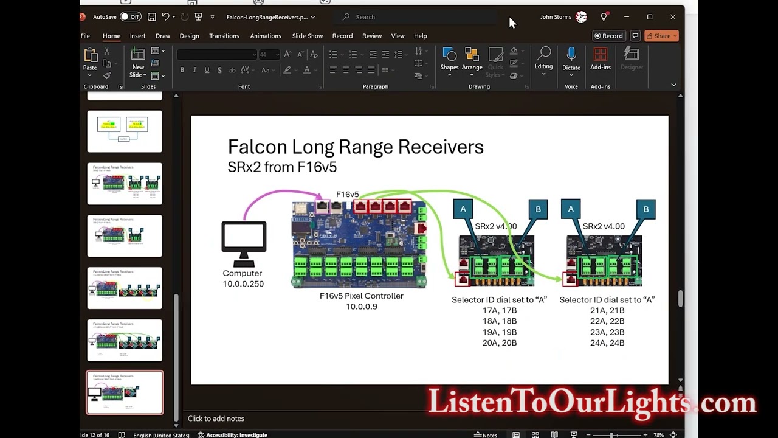Open Customize Quick Access Toolbar dropdown
This screenshot has width=778, height=438.
(x=212, y=17)
